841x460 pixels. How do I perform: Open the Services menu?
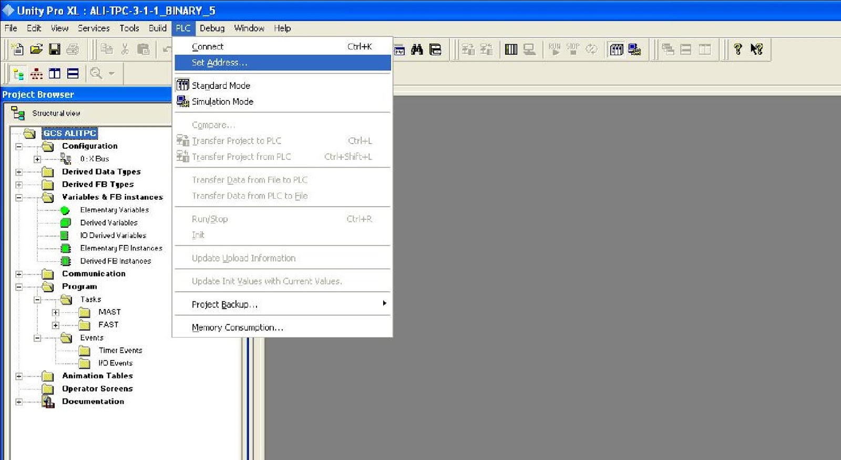click(94, 28)
